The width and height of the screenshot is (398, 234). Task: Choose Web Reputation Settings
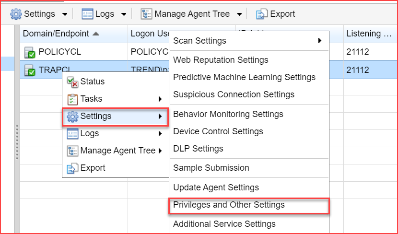pos(221,60)
